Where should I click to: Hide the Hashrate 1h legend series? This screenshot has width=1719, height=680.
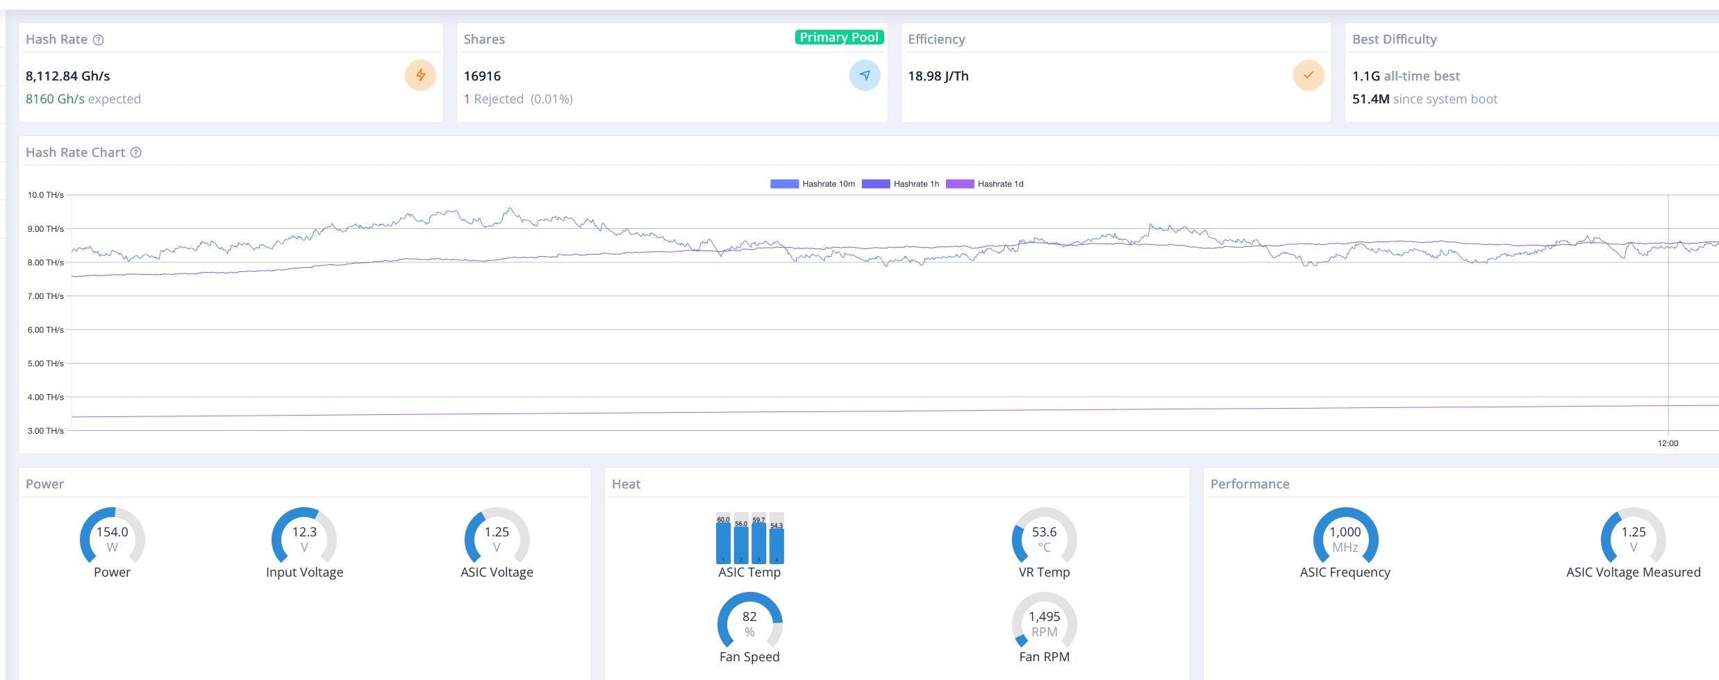coord(901,184)
